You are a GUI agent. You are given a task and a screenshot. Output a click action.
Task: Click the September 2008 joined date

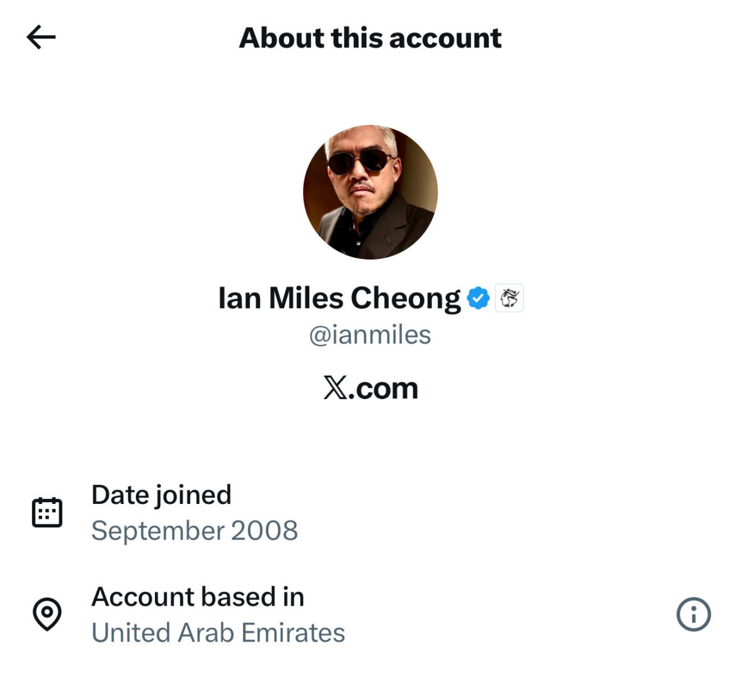[x=194, y=529]
